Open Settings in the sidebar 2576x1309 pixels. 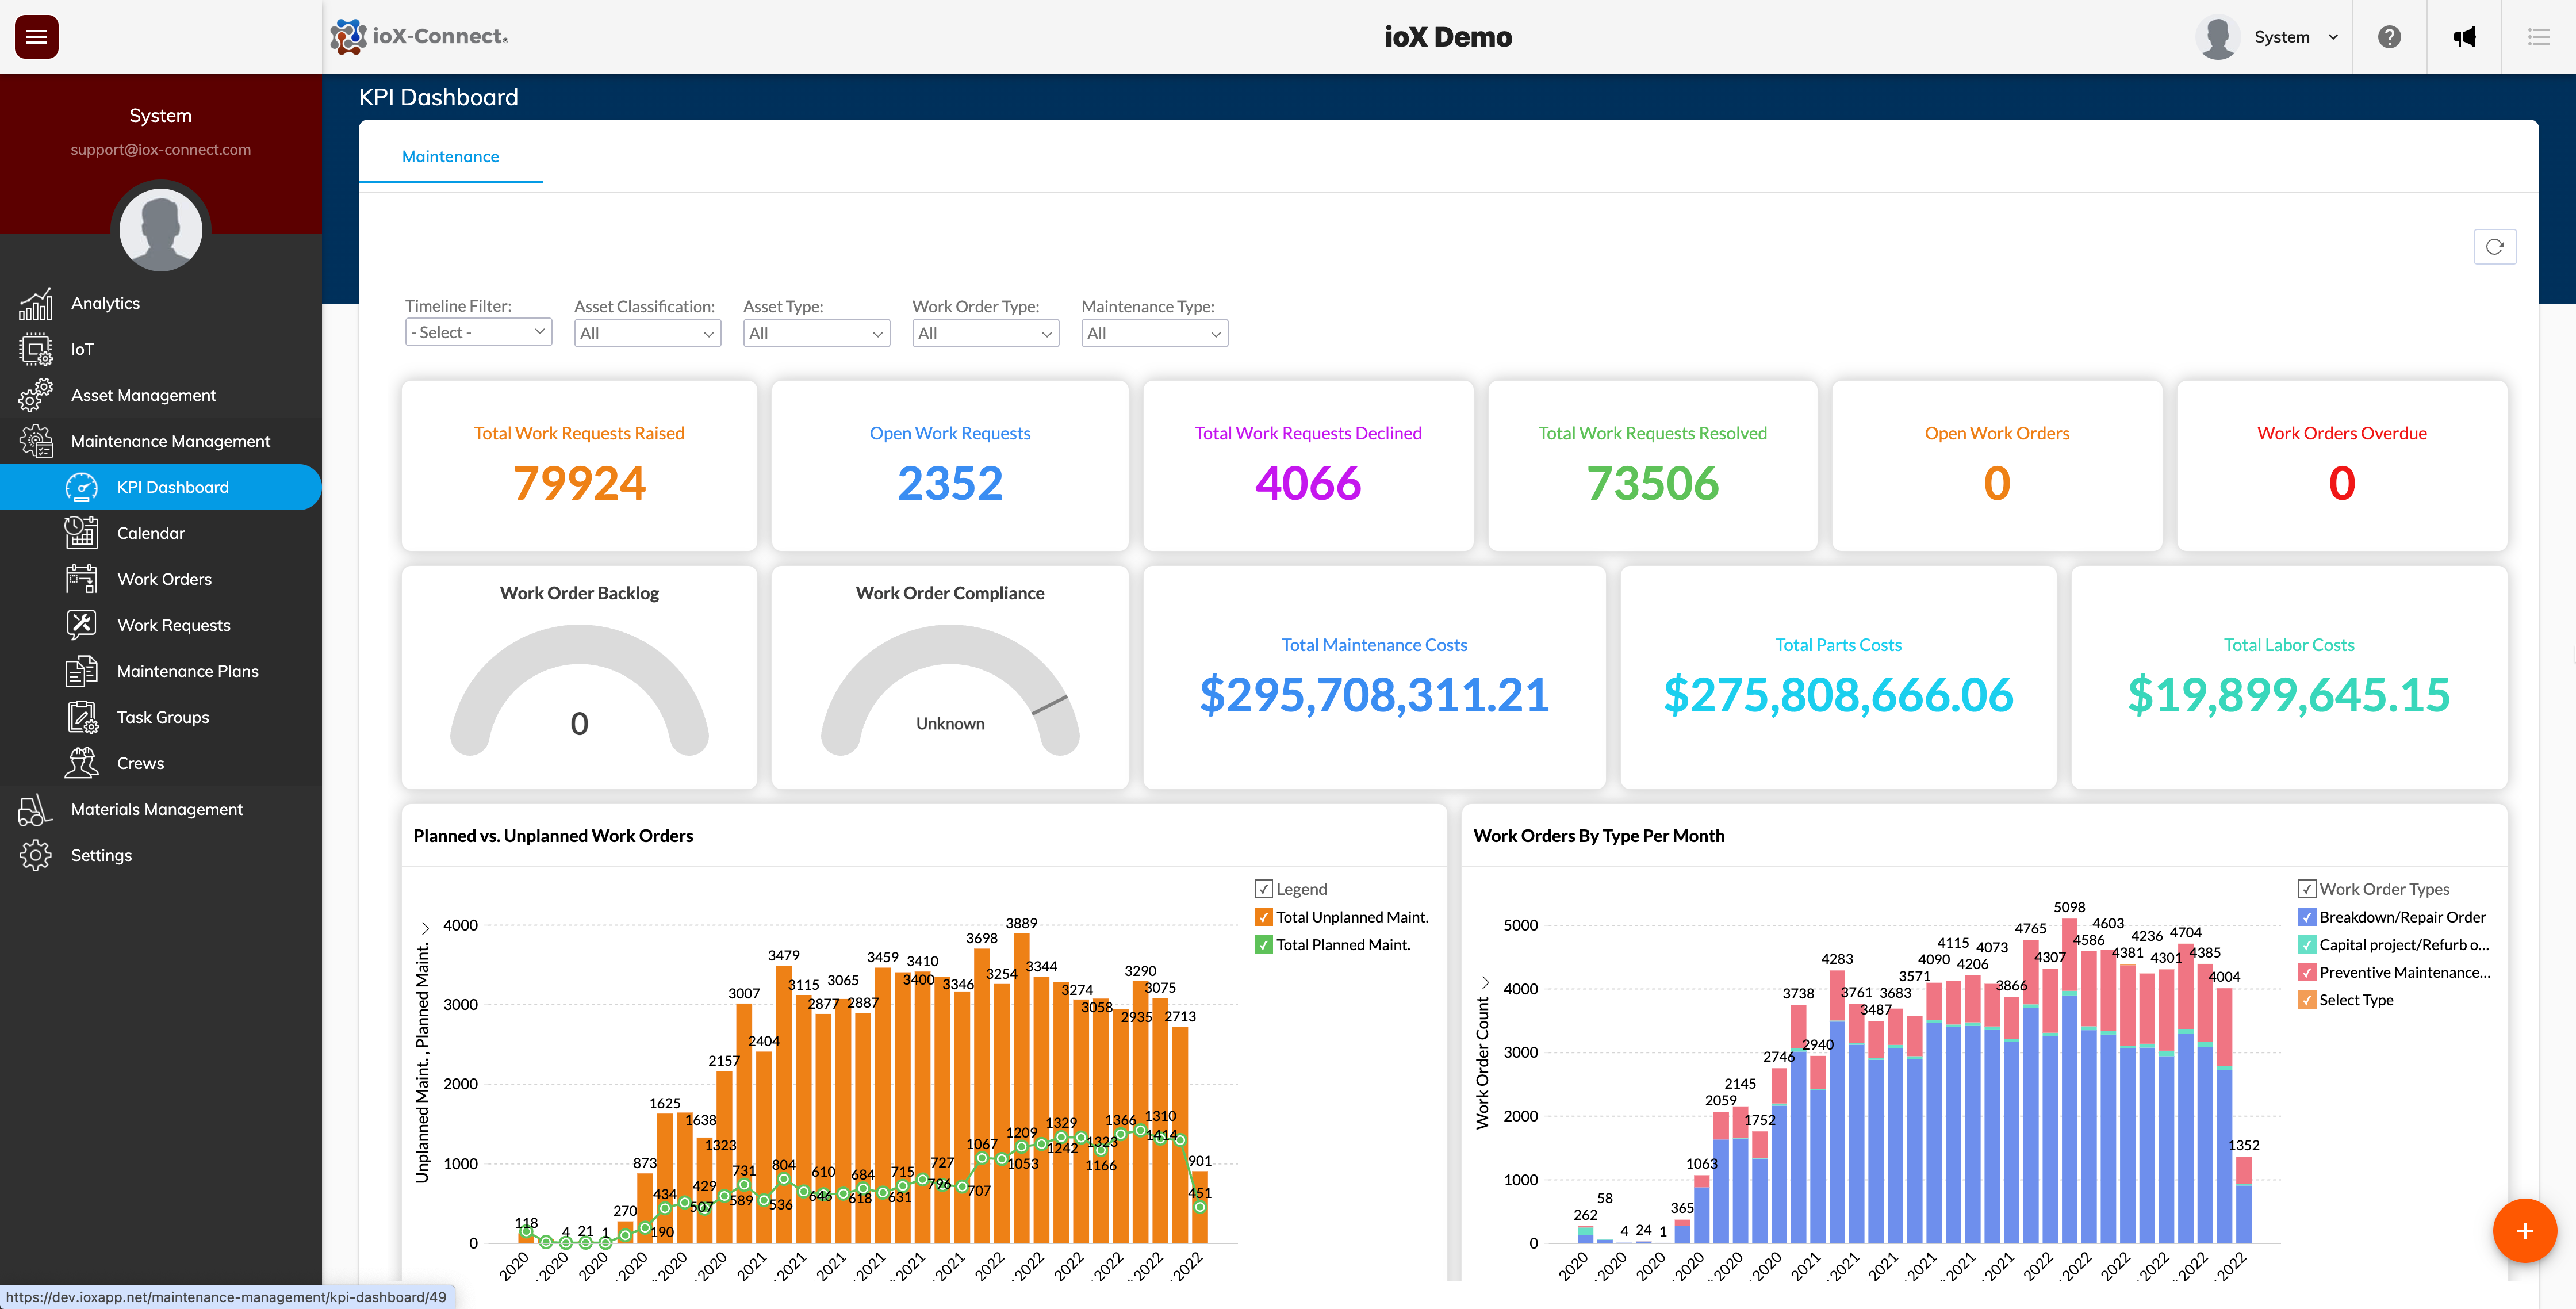101,855
